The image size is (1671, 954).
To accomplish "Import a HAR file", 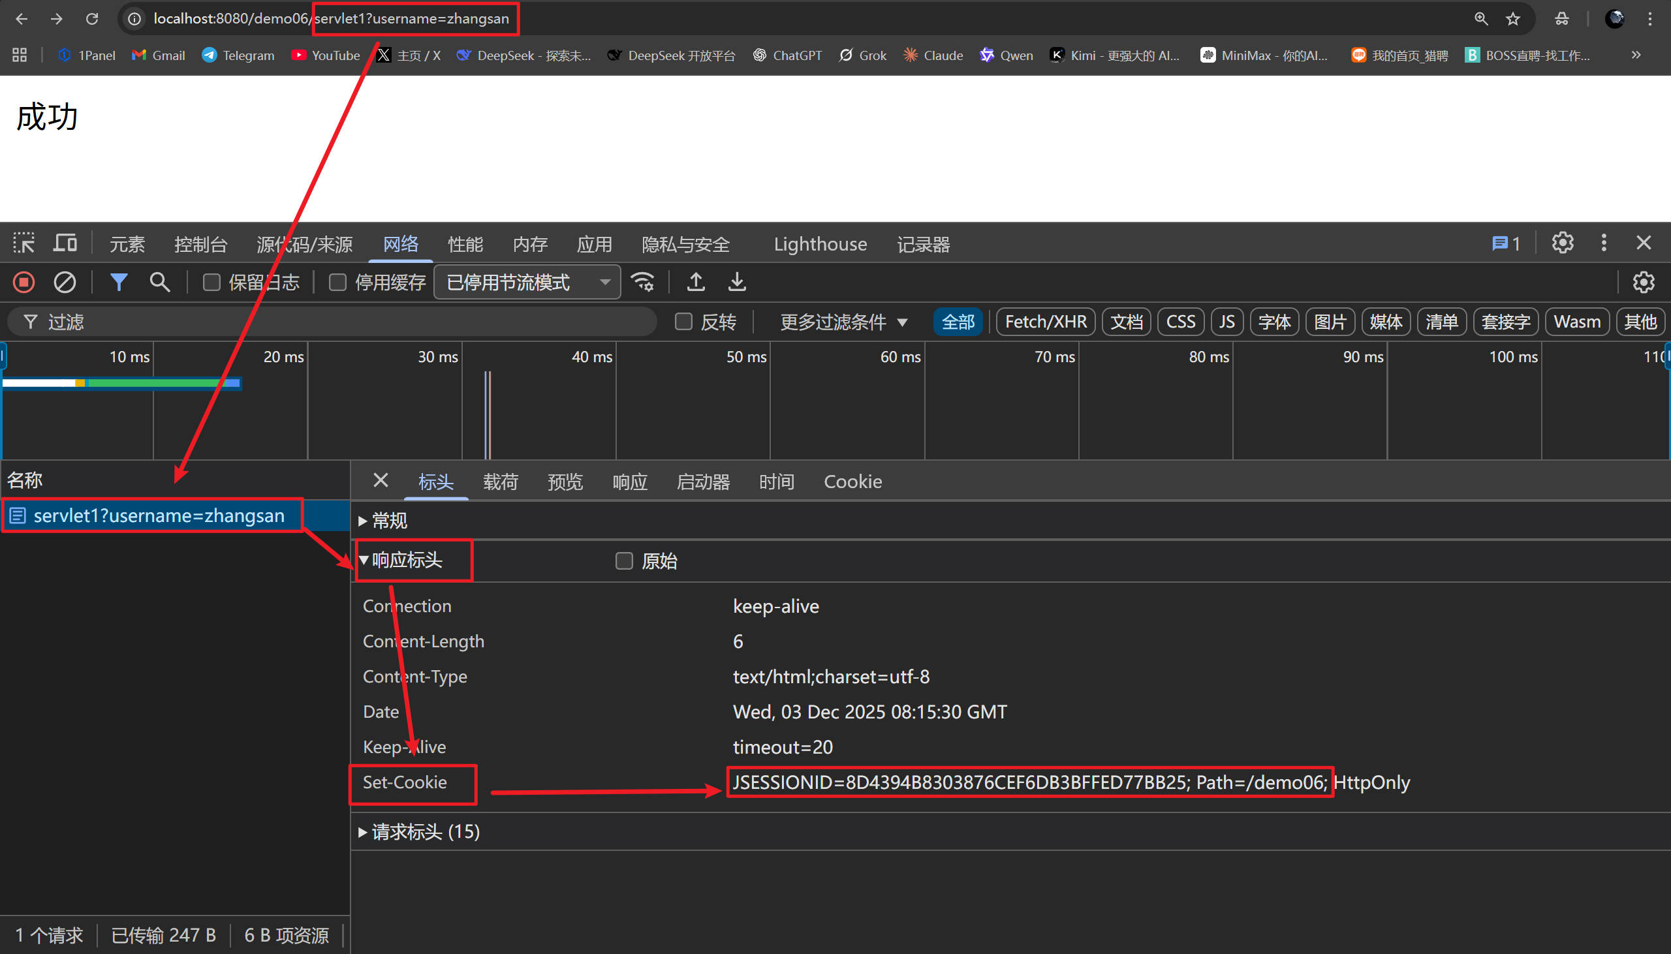I will (x=695, y=282).
